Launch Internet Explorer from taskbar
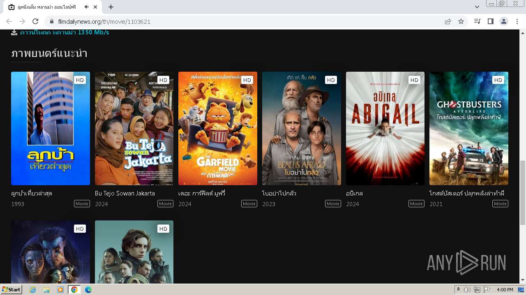Image resolution: width=526 pixels, height=295 pixels. click(x=33, y=290)
